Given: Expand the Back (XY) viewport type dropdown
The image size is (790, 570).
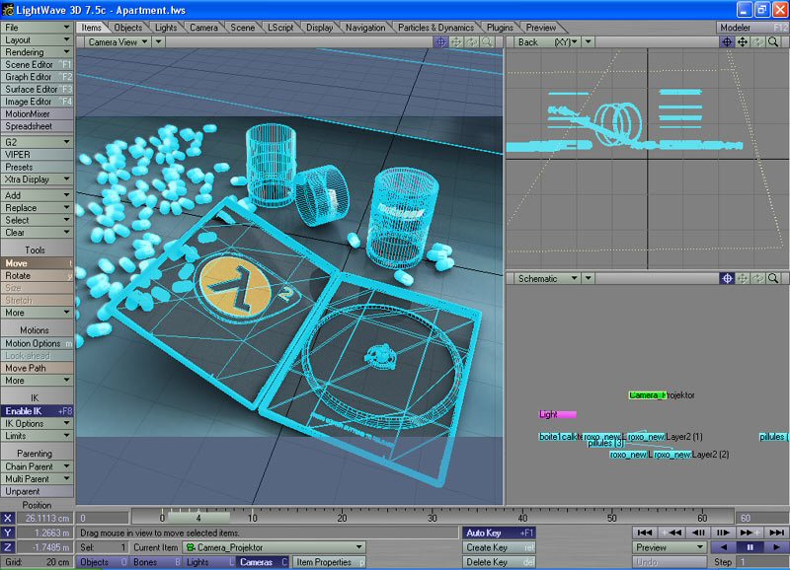Looking at the screenshot, I should tap(548, 42).
